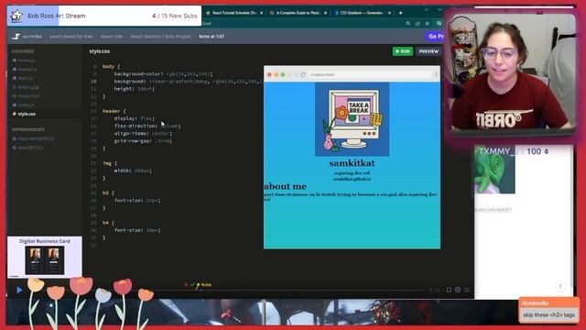
Task: Click the green dot in preview window
Action: click(283, 74)
